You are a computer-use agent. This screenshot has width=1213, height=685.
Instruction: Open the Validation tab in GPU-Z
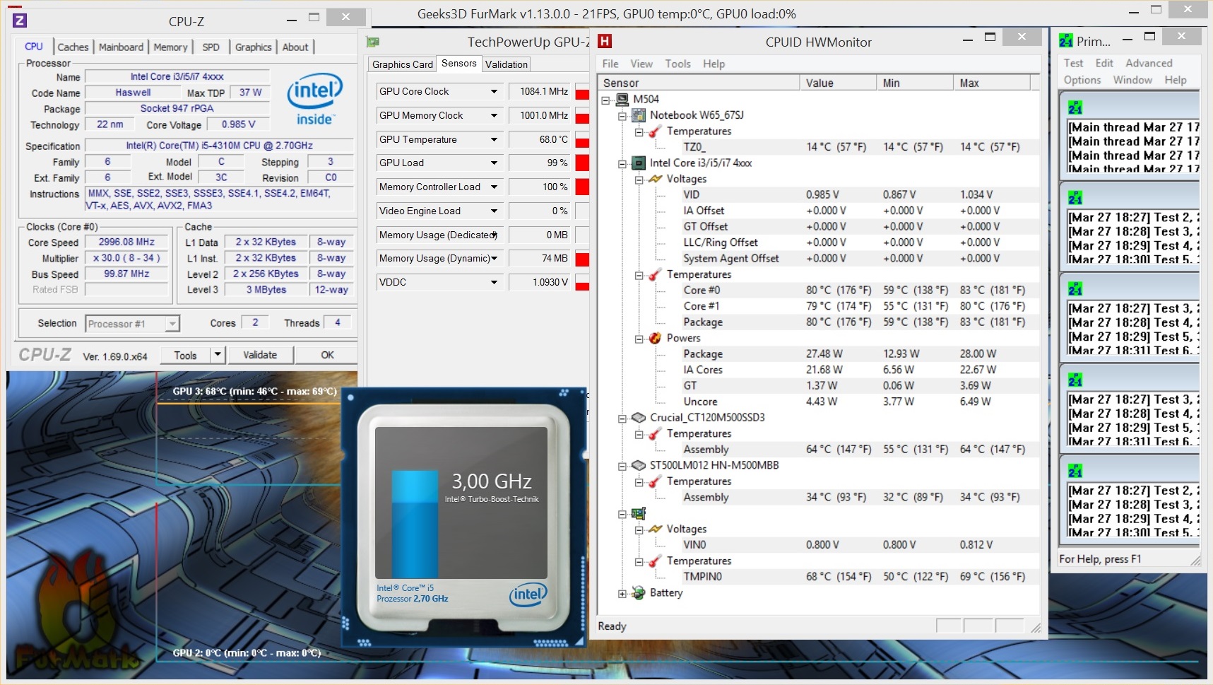coord(506,64)
